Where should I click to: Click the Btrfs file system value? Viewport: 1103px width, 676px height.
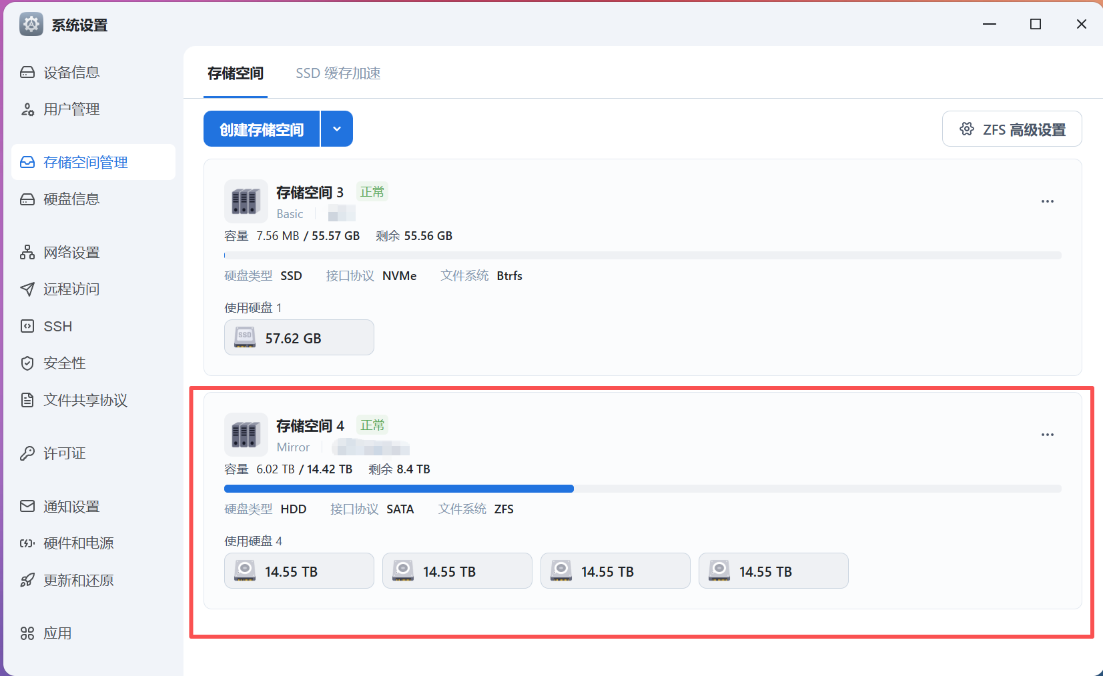pos(510,276)
